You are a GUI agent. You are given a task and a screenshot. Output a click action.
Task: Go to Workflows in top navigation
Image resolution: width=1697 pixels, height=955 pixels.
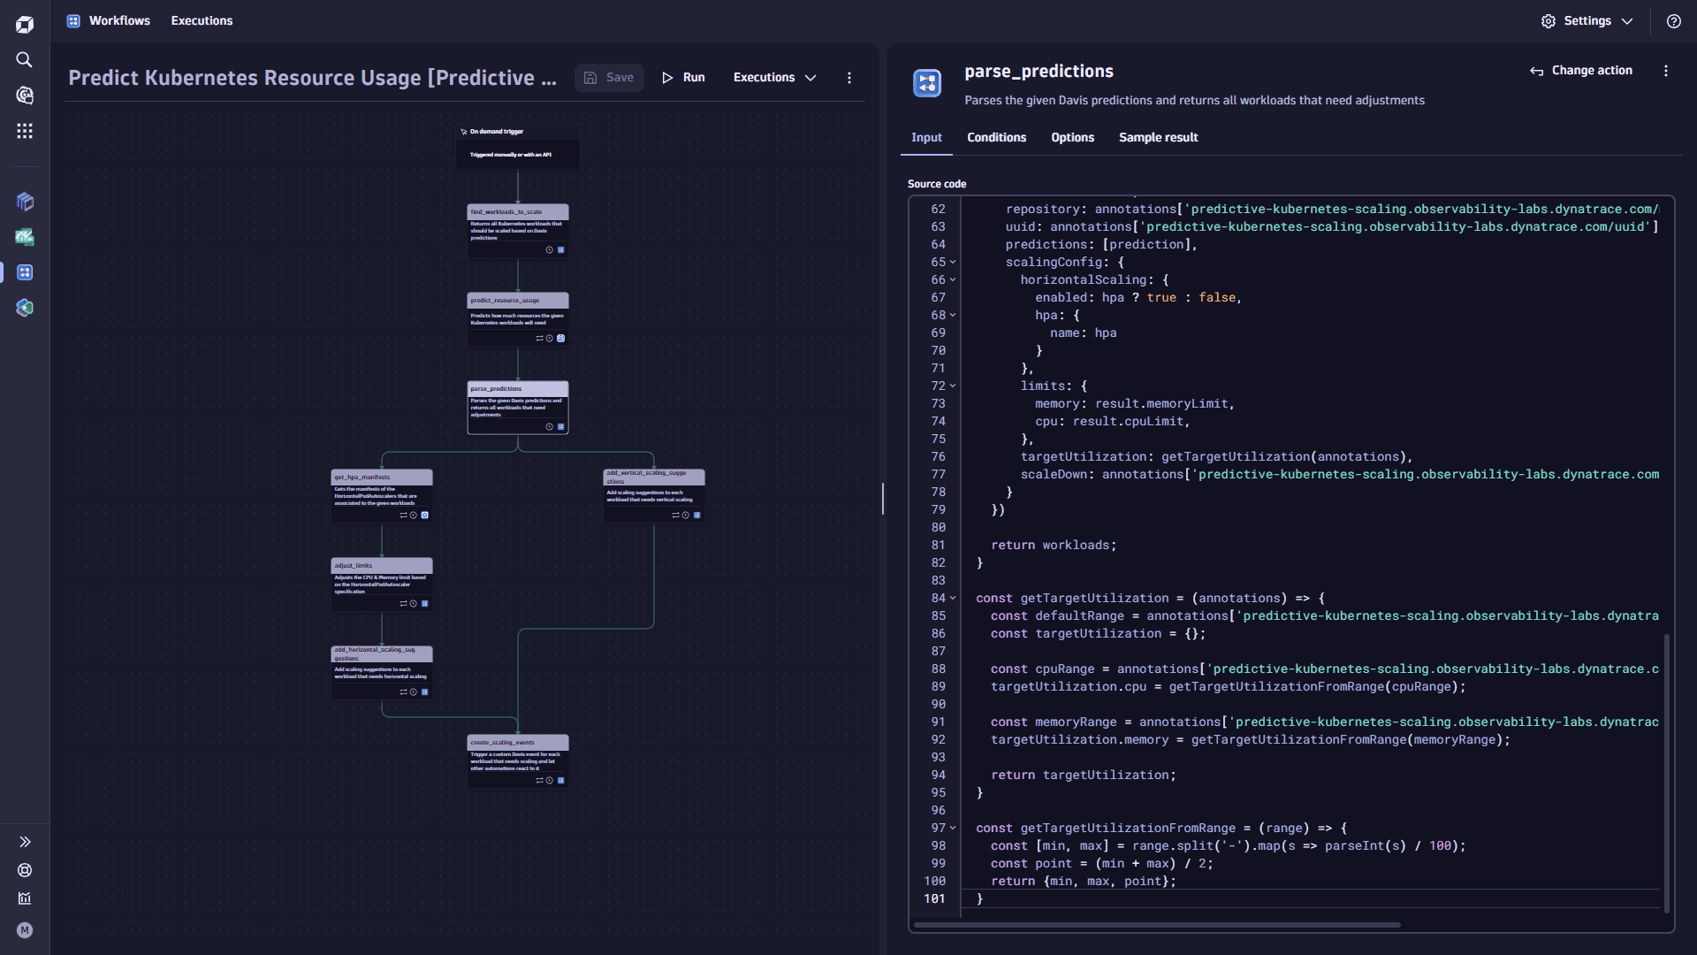[x=119, y=20]
